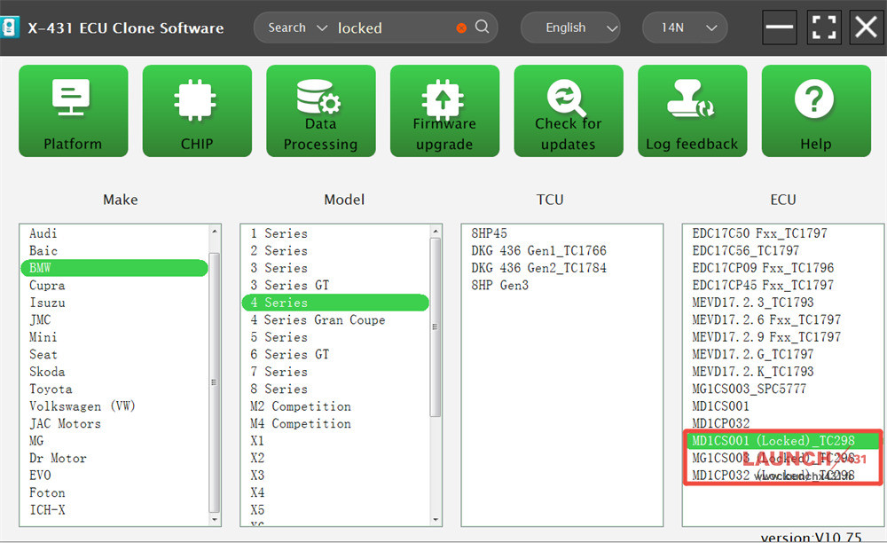Select M4 Competition model
Image resolution: width=887 pixels, height=543 pixels.
point(301,423)
